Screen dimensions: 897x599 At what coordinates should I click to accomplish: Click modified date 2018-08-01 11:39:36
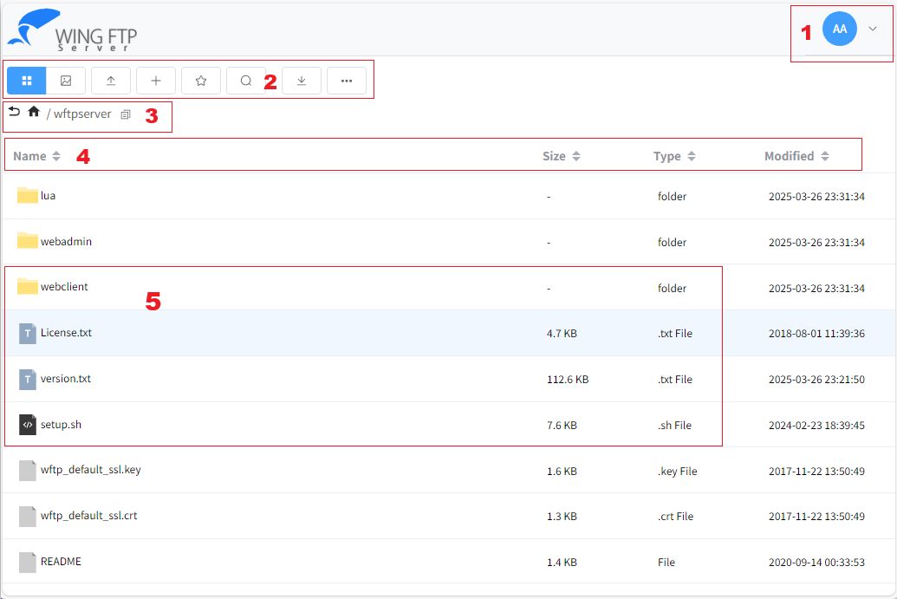(816, 334)
